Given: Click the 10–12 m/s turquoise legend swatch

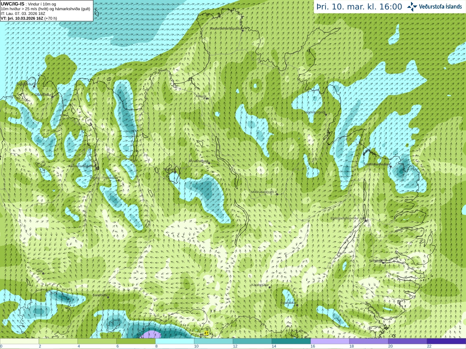Looking at the screenshot, I should pos(213,341).
